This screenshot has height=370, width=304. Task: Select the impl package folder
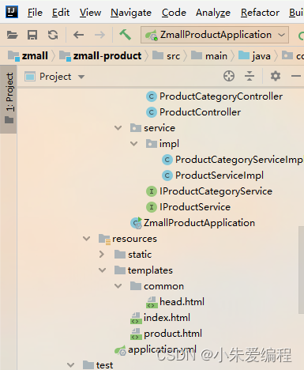pyautogui.click(x=163, y=144)
